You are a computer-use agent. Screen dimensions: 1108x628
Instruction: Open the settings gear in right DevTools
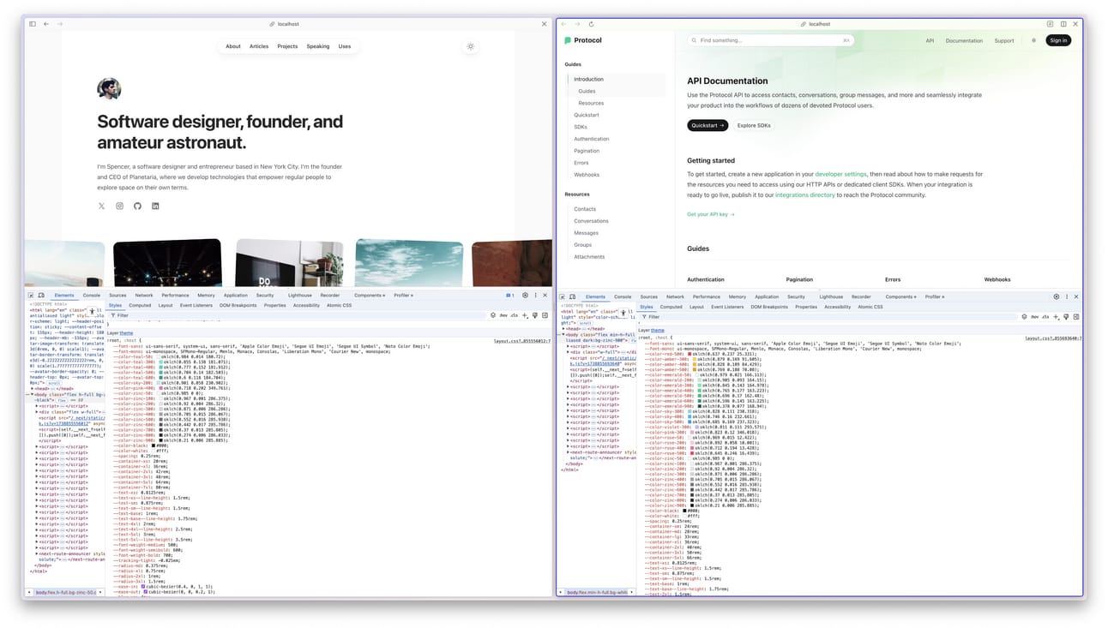1057,296
